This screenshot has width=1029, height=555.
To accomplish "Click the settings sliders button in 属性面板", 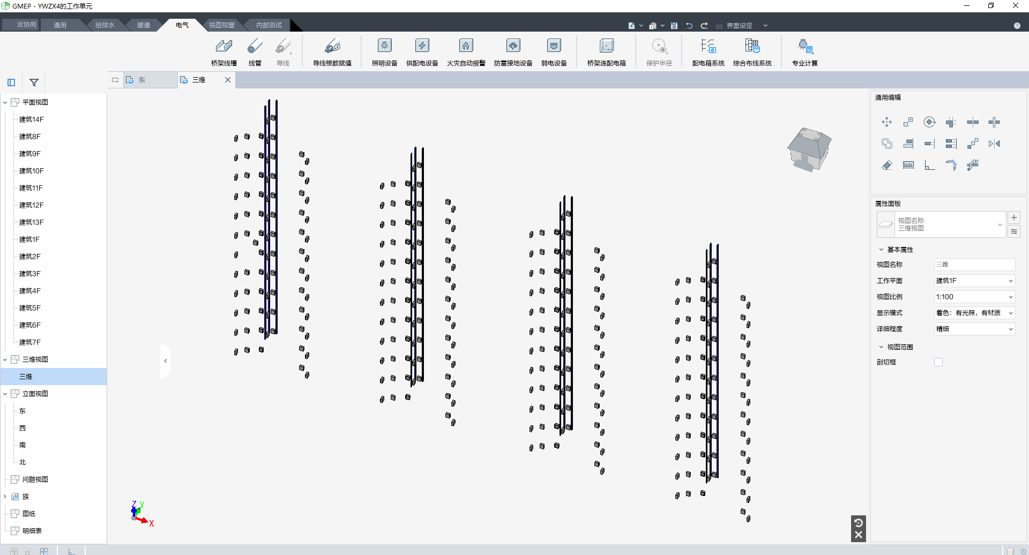I will (1013, 231).
